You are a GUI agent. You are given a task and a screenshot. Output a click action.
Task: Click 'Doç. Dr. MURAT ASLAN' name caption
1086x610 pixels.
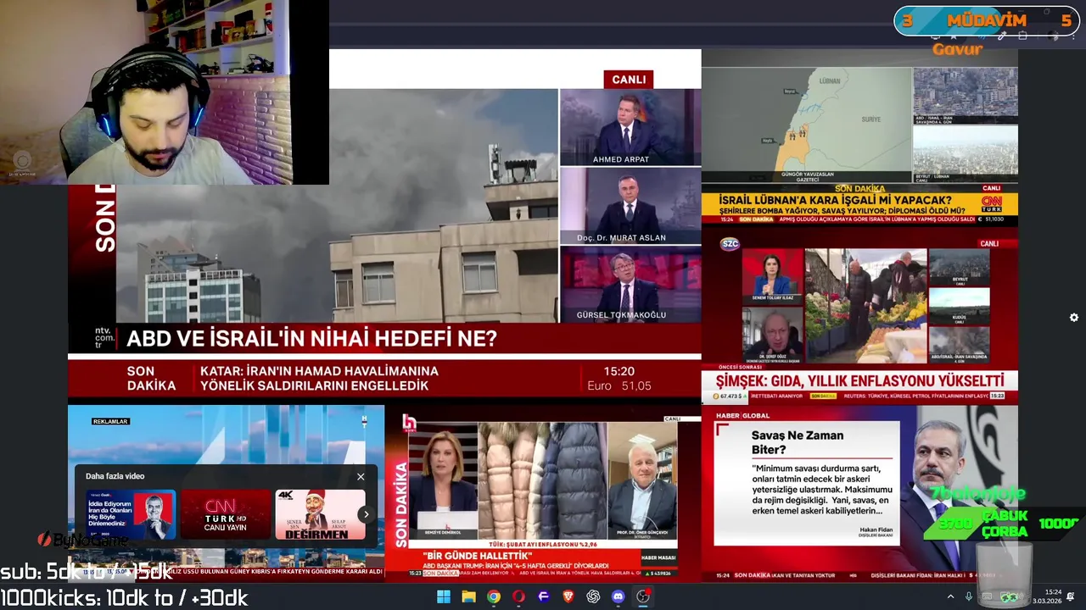[x=621, y=237]
